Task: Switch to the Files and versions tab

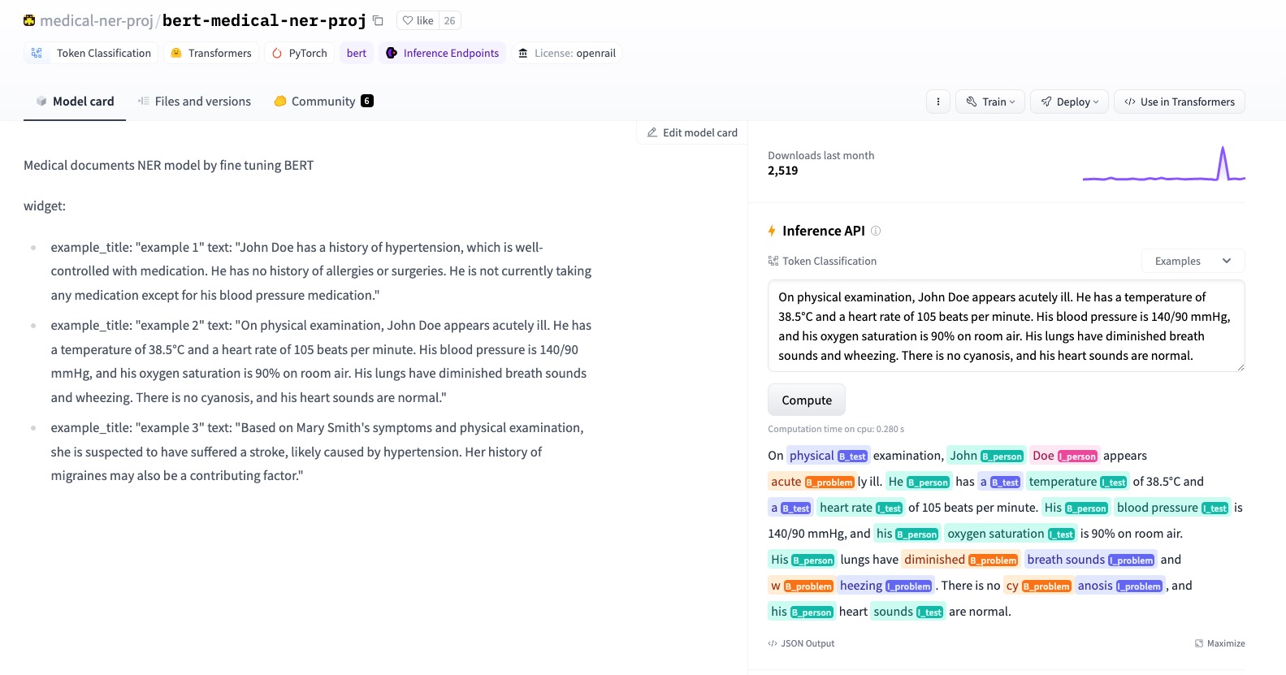Action: click(194, 102)
